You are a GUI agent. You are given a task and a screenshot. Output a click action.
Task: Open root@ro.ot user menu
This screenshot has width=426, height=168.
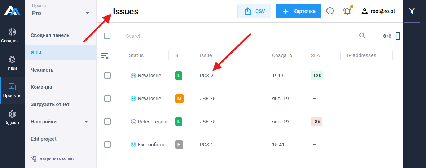pos(378,11)
